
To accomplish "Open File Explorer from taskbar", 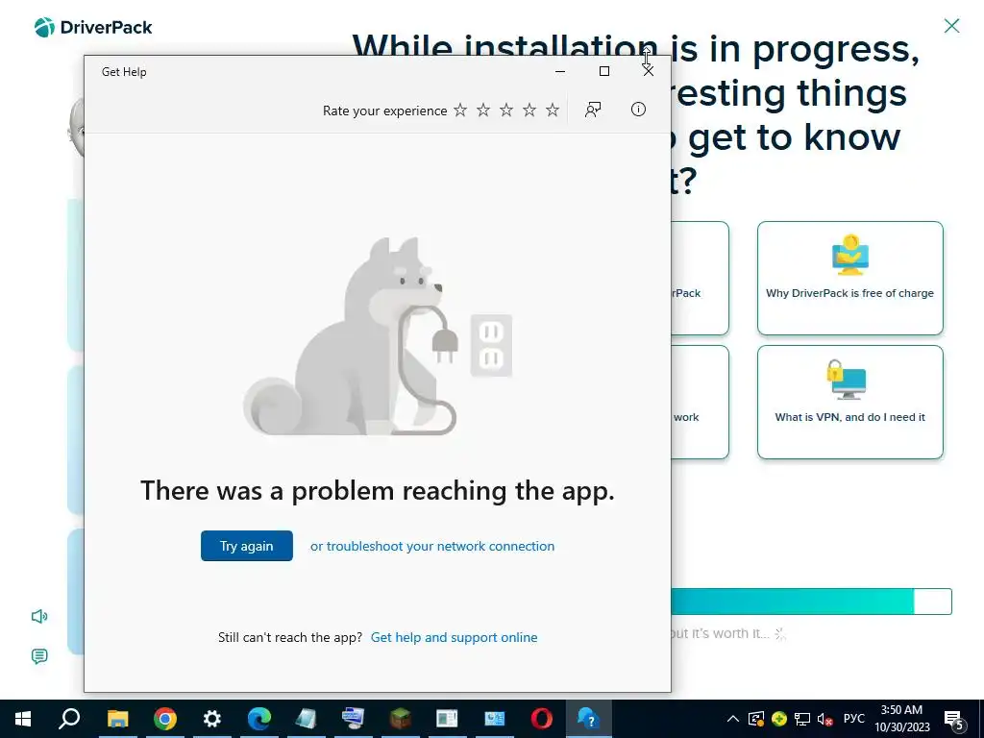I will pyautogui.click(x=117, y=719).
